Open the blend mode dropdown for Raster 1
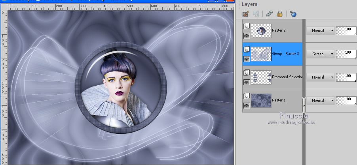This screenshot has width=357, height=165. (320, 100)
